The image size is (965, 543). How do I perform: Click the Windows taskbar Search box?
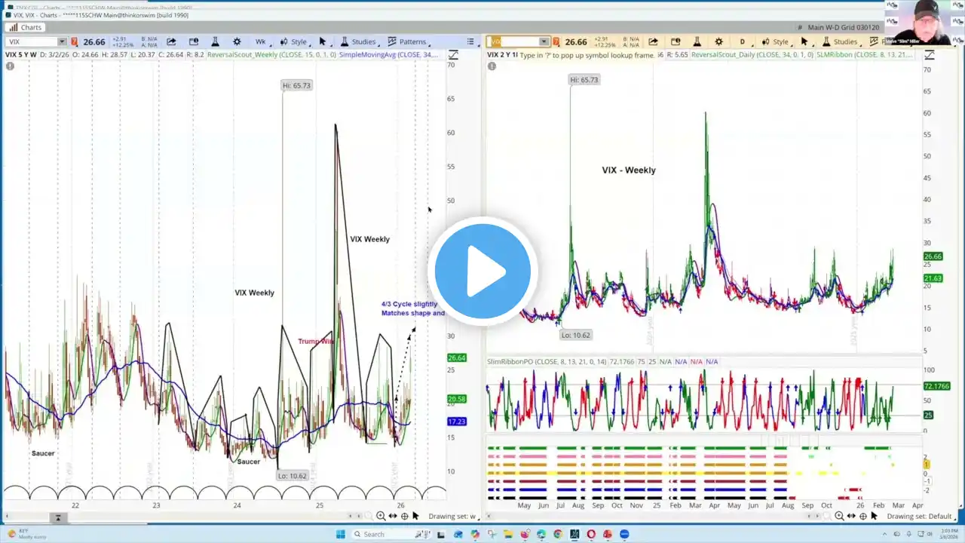(x=391, y=534)
